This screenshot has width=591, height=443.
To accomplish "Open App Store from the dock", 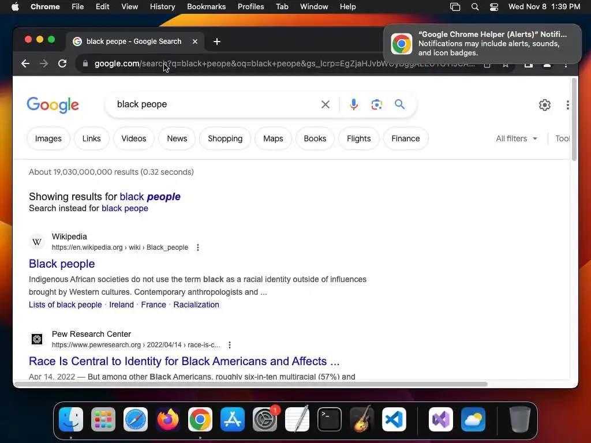I will (233, 419).
